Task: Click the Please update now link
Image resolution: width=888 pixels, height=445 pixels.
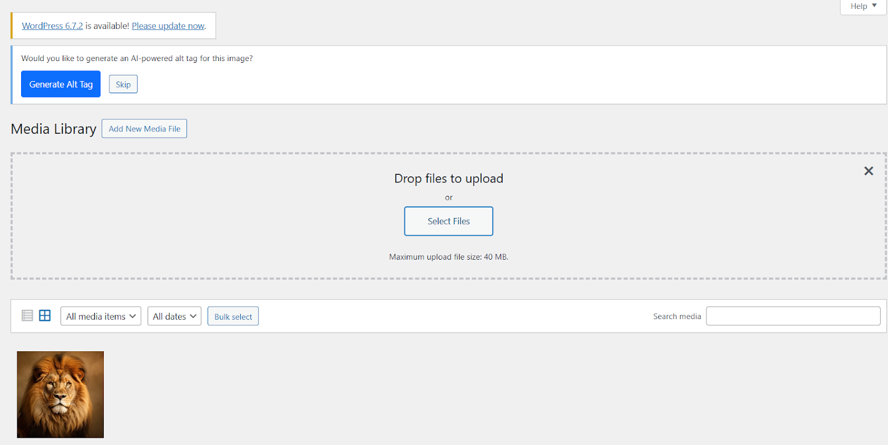Action: pyautogui.click(x=168, y=26)
